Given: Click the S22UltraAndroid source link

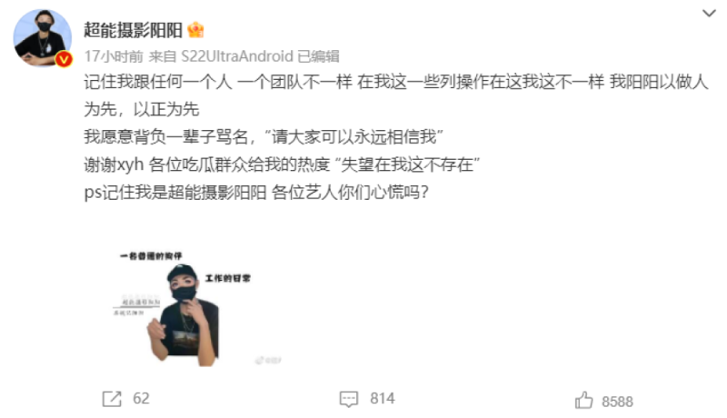Looking at the screenshot, I should click(237, 56).
